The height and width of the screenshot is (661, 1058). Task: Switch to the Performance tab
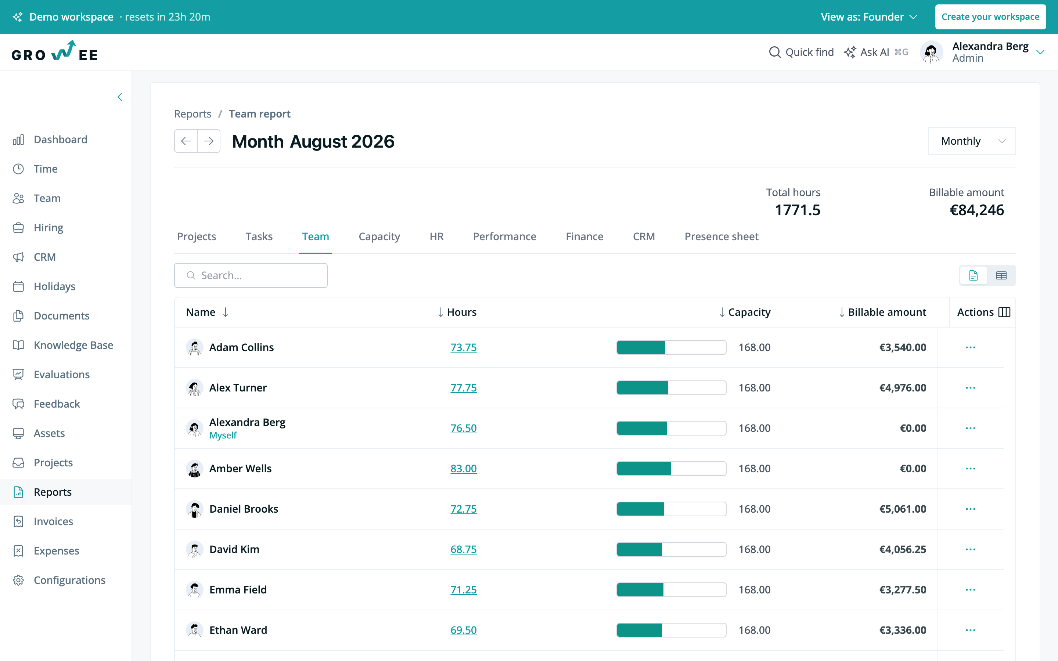tap(504, 236)
